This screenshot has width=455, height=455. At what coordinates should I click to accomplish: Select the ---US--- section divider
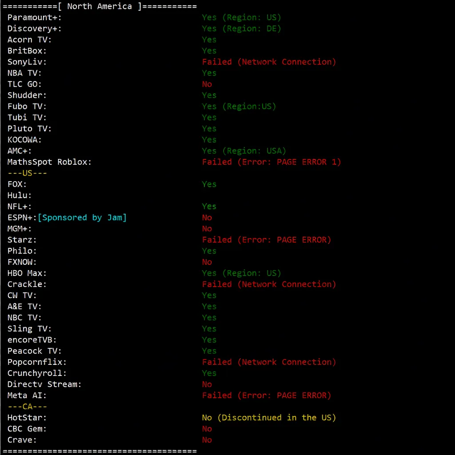pos(27,173)
